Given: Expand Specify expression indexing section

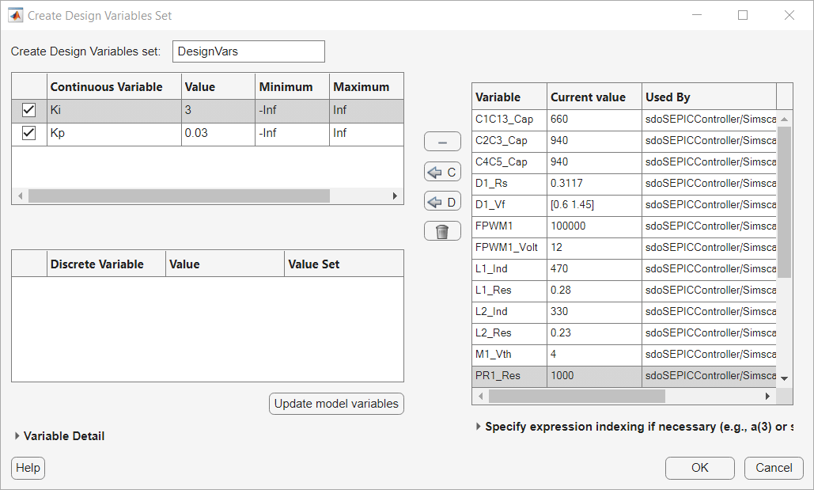Looking at the screenshot, I should [x=478, y=427].
